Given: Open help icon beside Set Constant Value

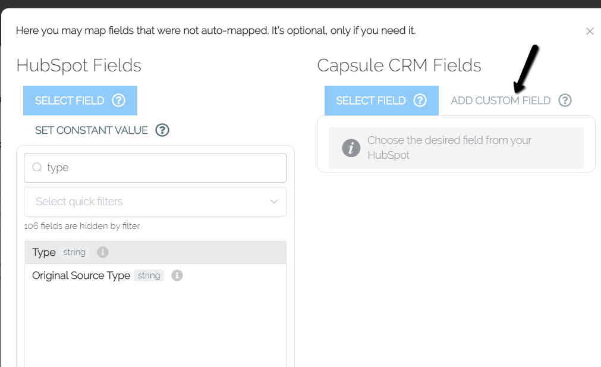Looking at the screenshot, I should 162,130.
